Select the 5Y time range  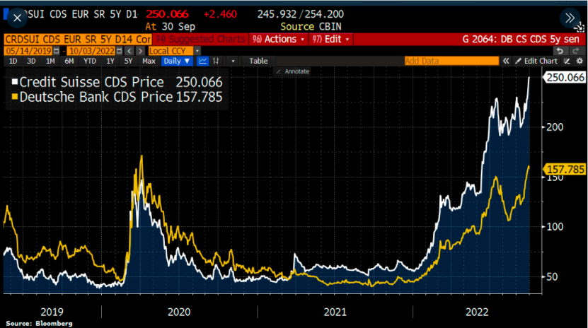128,61
